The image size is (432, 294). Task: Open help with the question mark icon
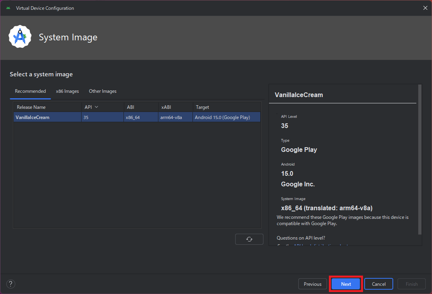[11, 284]
